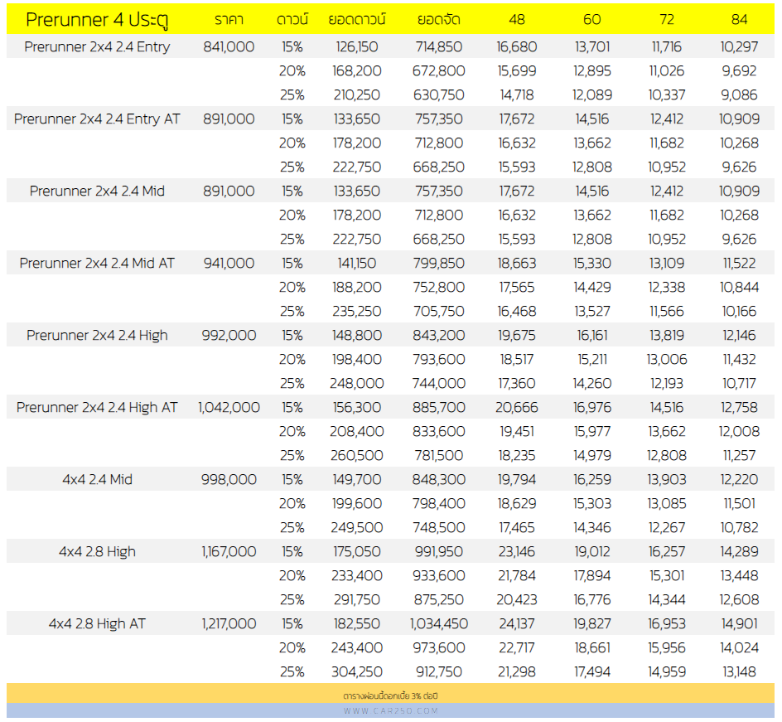Click installment value 20,666
782x722 pixels.
point(517,408)
